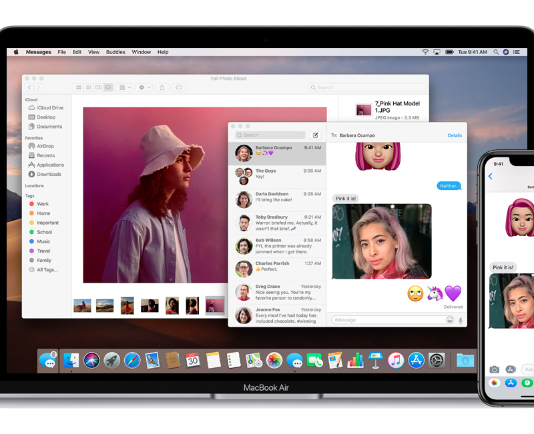Open the Maps icon in Dock
The height and width of the screenshot is (434, 534).
point(254,361)
